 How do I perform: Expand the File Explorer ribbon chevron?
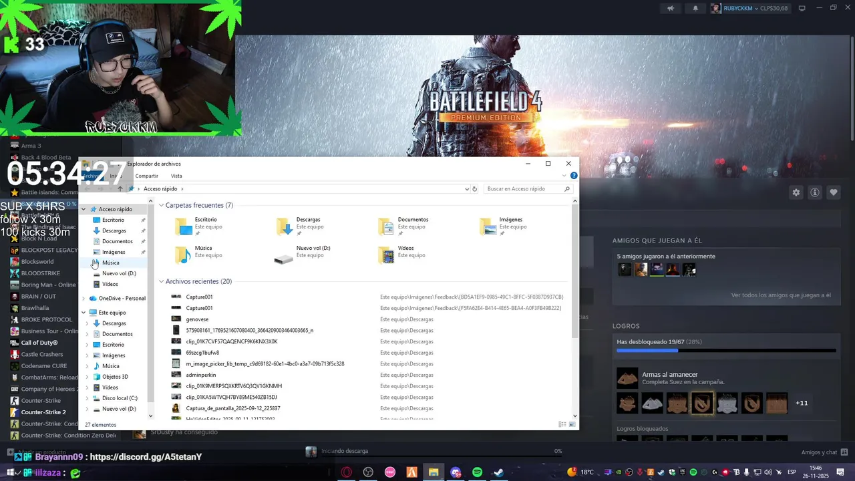tap(564, 176)
